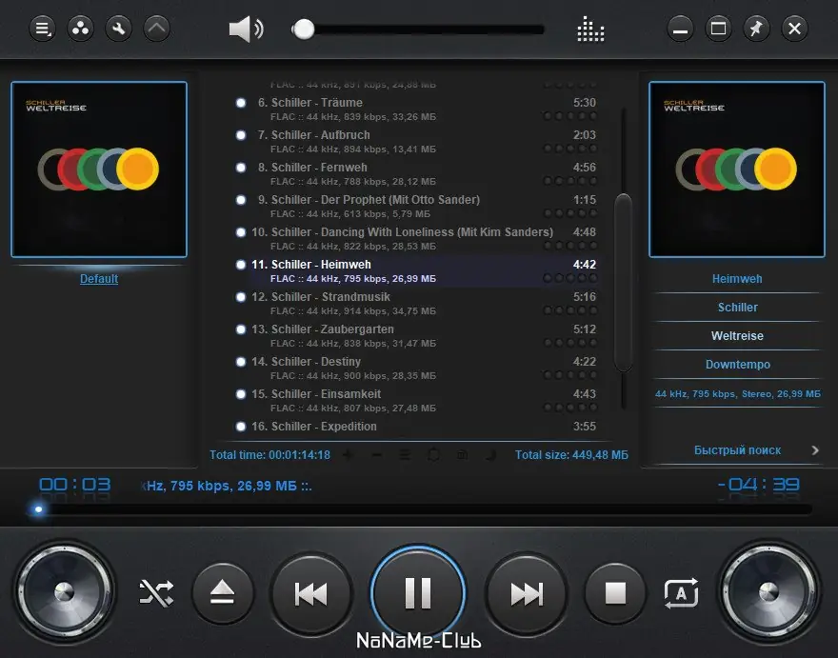838x658 pixels.
Task: Add files with the plus icon
Action: (x=348, y=455)
